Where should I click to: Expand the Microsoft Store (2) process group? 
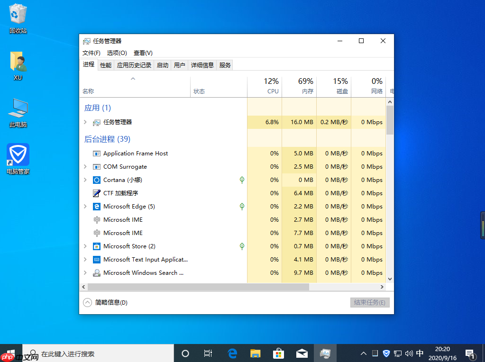click(85, 246)
